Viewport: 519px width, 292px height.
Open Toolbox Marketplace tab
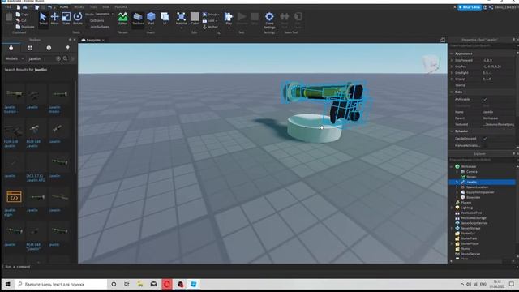point(11,48)
